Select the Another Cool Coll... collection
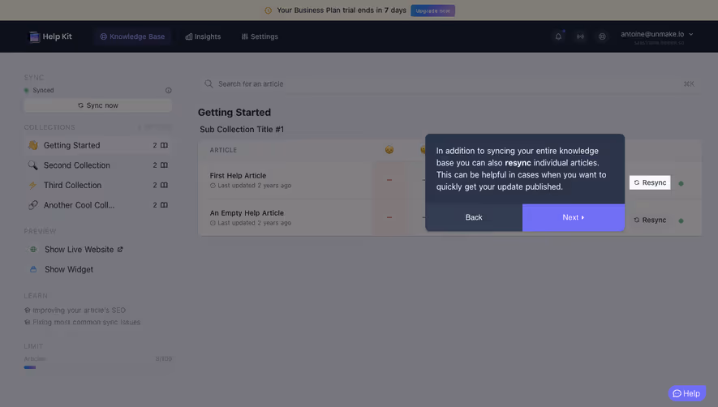This screenshot has height=407, width=718. [97, 205]
